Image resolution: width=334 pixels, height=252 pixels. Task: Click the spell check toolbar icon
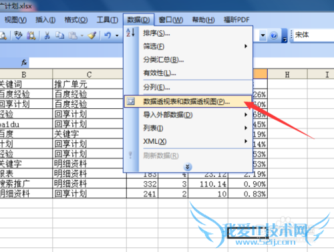tap(18, 35)
